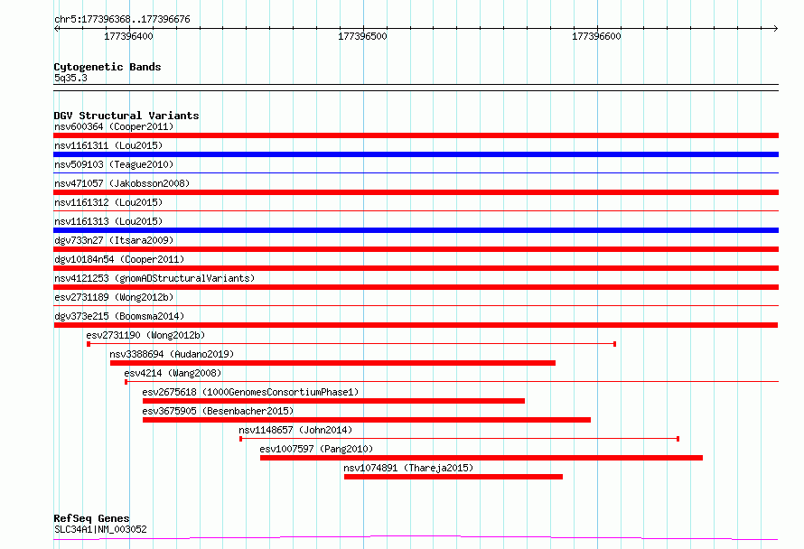Select the magenta SLC34A1 gene track line

(416, 538)
